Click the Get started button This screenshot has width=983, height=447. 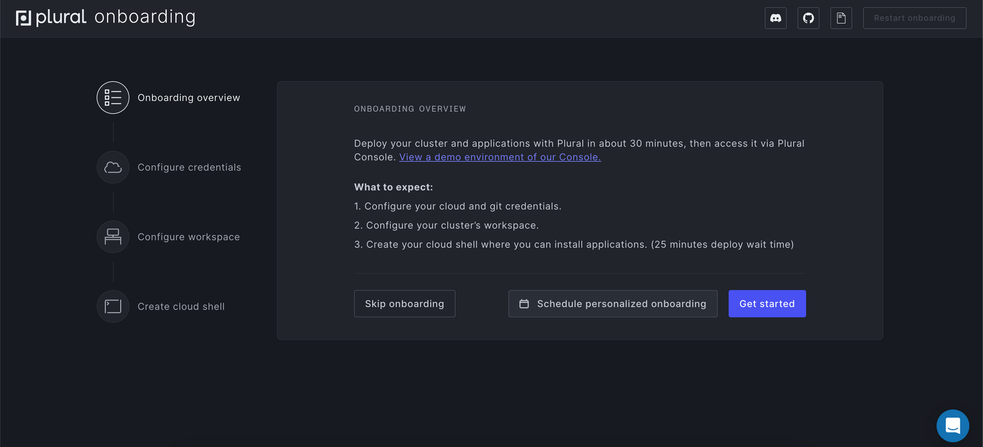tap(767, 304)
